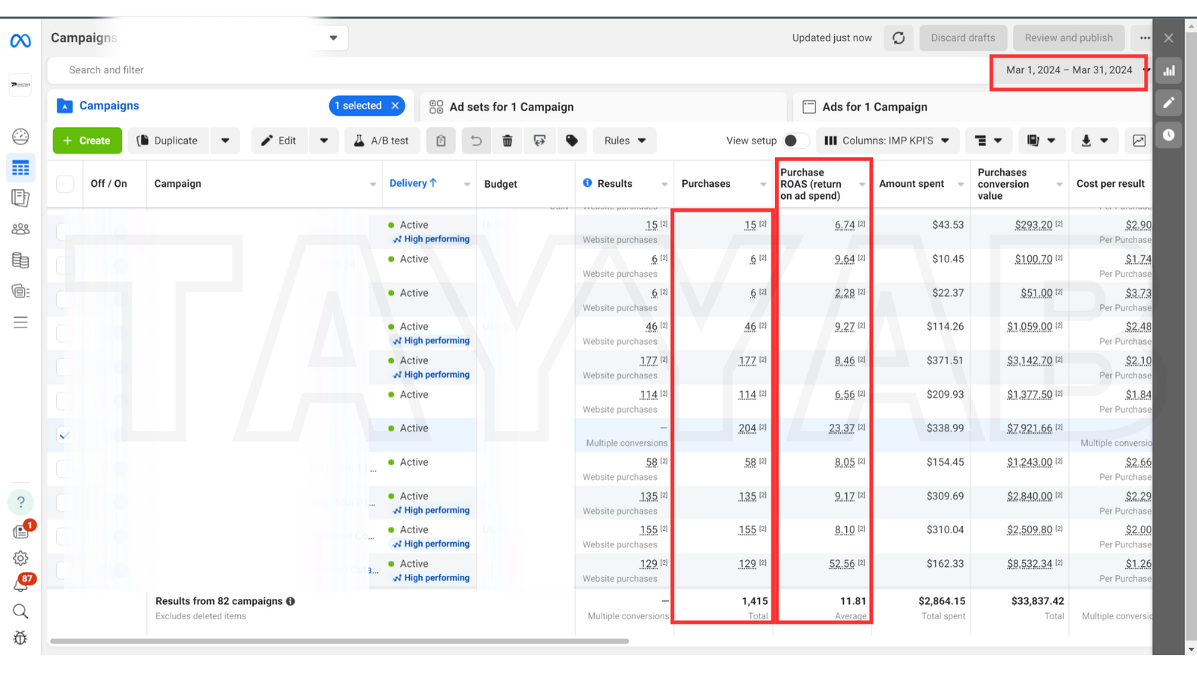The width and height of the screenshot is (1197, 673).
Task: Check the select-all checkbox in table header
Action: pyautogui.click(x=65, y=184)
